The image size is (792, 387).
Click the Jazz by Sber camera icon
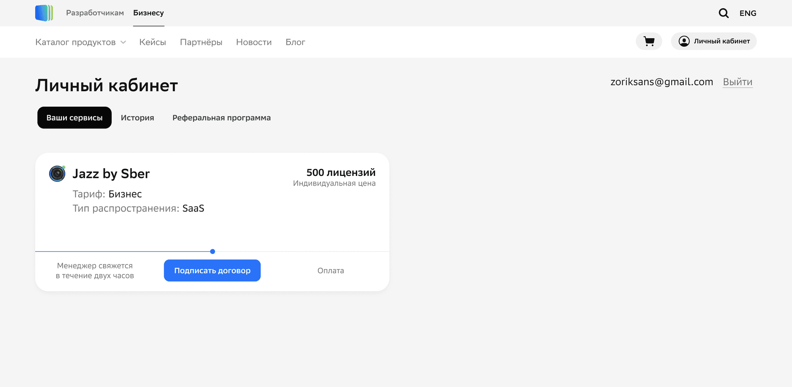coord(57,174)
